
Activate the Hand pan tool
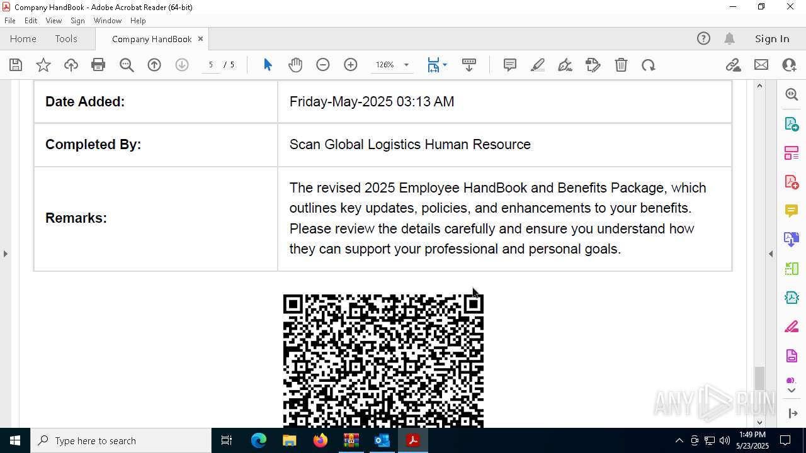pyautogui.click(x=295, y=65)
